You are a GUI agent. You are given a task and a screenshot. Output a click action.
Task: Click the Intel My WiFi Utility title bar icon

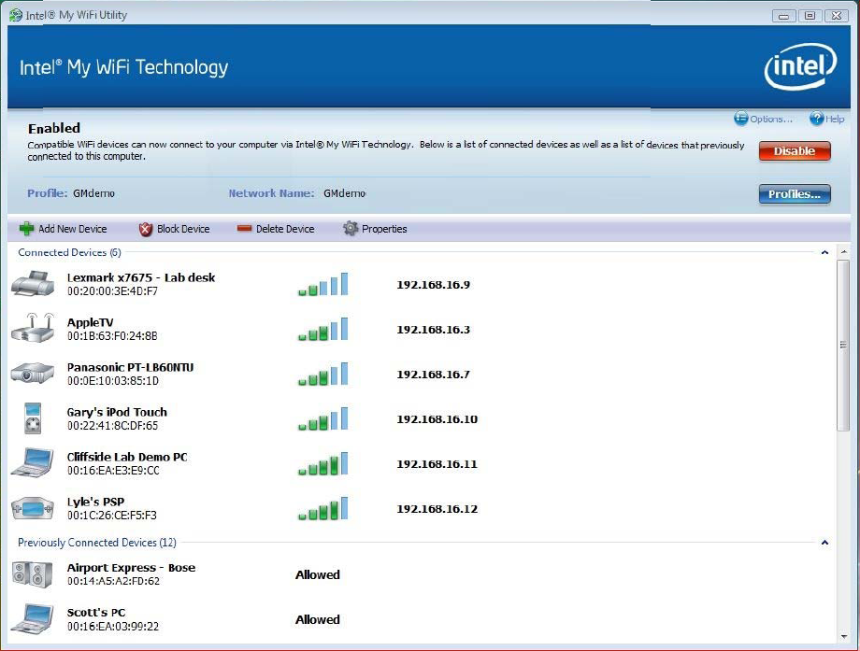16,15
